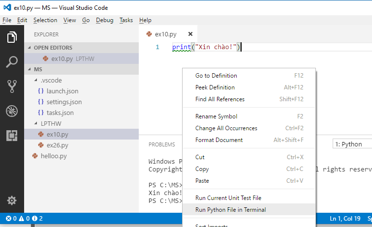
Task: Click the EXPLORER panel title
Action: pyautogui.click(x=46, y=34)
